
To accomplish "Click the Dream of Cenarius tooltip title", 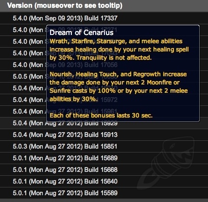I will coord(82,33).
